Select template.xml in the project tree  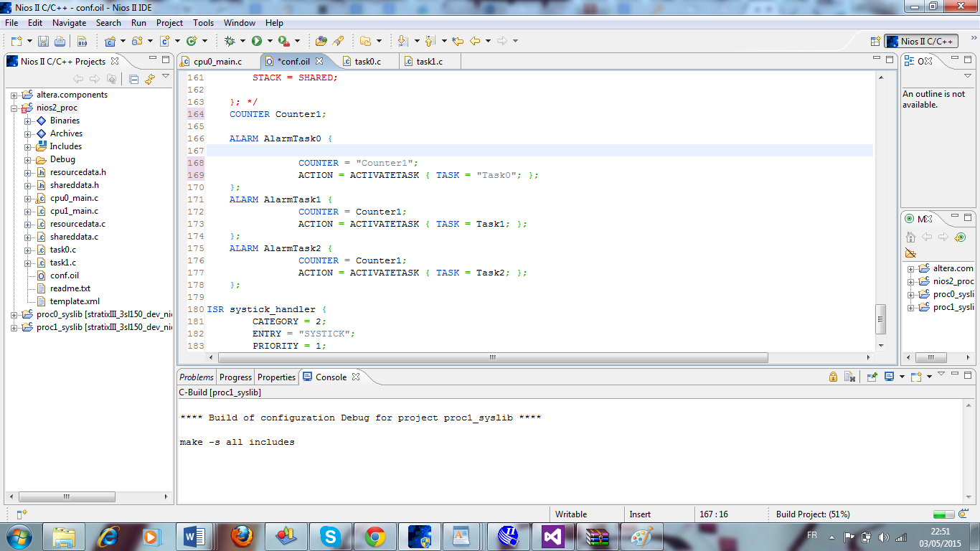pos(75,301)
